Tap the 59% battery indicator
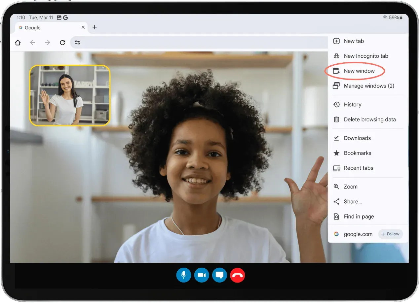Viewport: 419px width, 303px height. coord(396,17)
